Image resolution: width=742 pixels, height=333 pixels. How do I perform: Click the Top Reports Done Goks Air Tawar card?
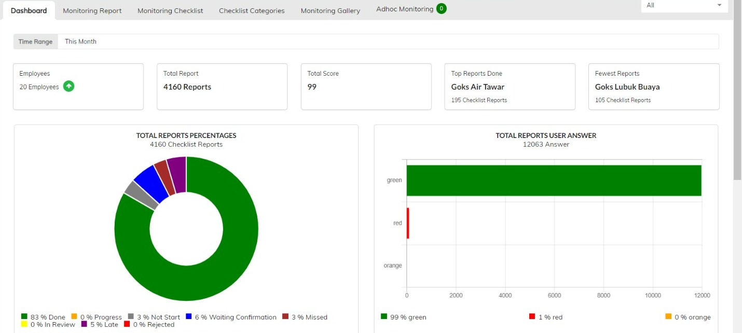(510, 87)
